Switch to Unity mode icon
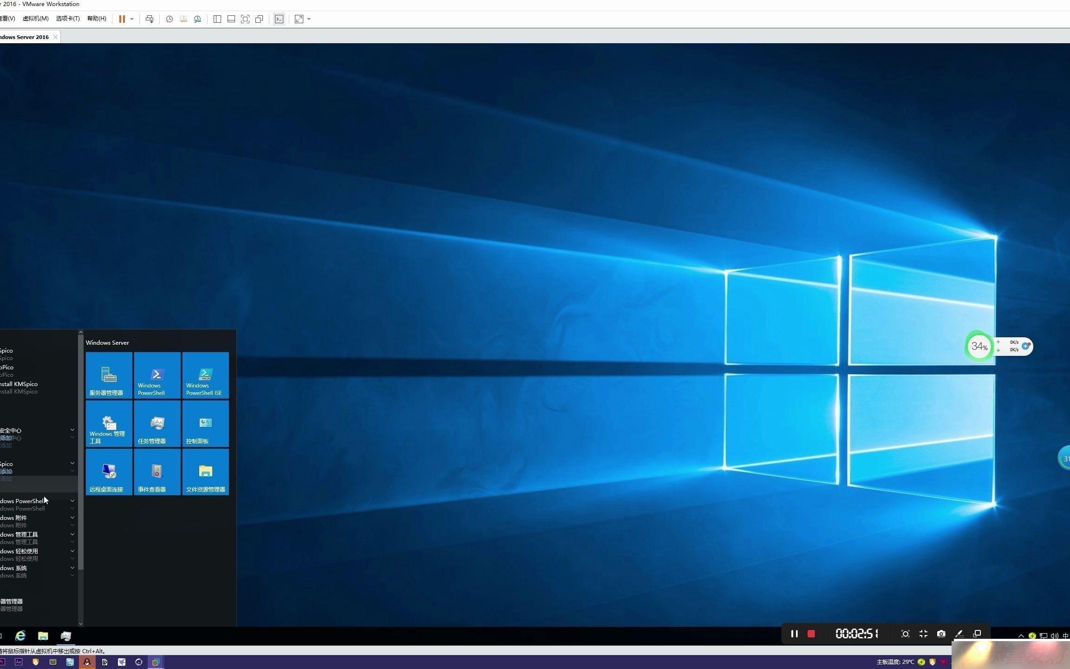Viewport: 1070px width, 669px height. (260, 19)
